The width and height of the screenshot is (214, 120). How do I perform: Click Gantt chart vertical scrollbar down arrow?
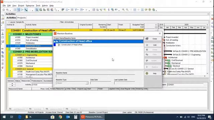tap(207, 73)
